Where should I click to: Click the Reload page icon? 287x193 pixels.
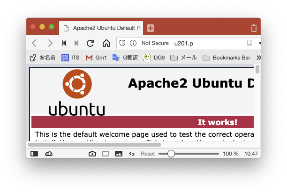[91, 43]
